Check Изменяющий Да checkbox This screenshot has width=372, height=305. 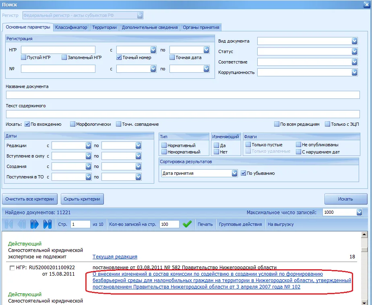coord(216,145)
